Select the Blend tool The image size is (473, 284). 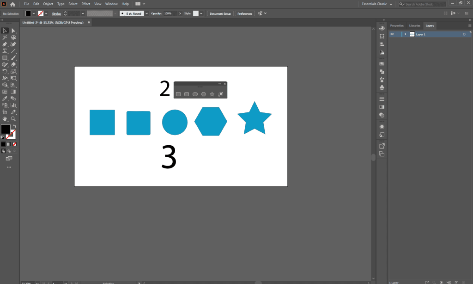coord(13,99)
